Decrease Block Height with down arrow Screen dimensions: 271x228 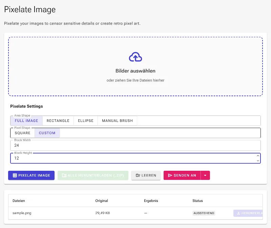tap(258, 161)
